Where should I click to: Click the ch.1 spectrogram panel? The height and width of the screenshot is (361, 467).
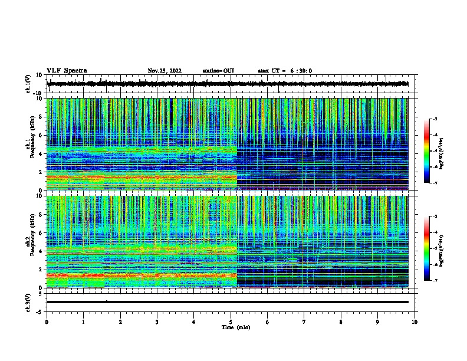coord(227,144)
